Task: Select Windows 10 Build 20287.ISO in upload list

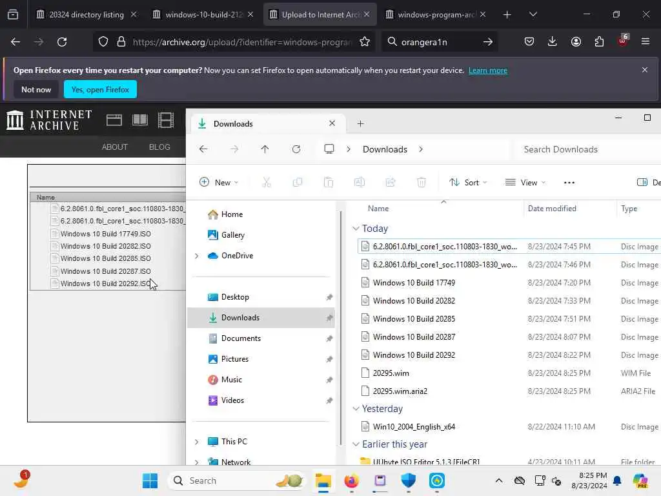Action: pyautogui.click(x=105, y=271)
